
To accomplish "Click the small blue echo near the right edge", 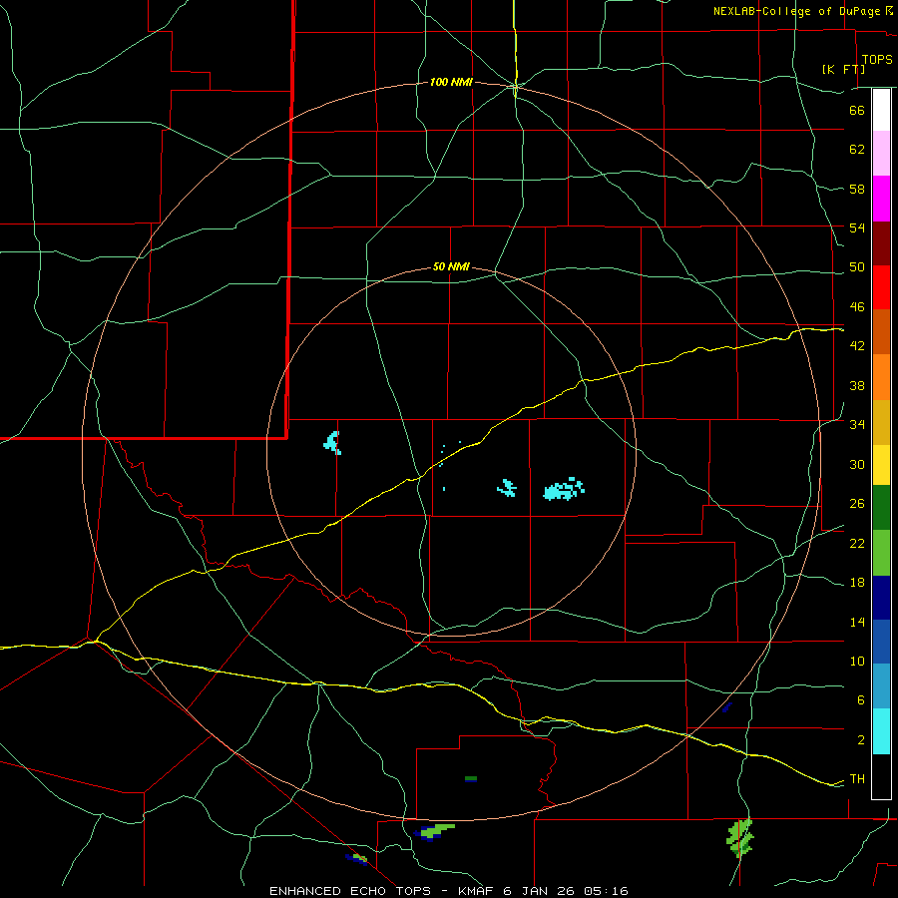I will tap(726, 706).
